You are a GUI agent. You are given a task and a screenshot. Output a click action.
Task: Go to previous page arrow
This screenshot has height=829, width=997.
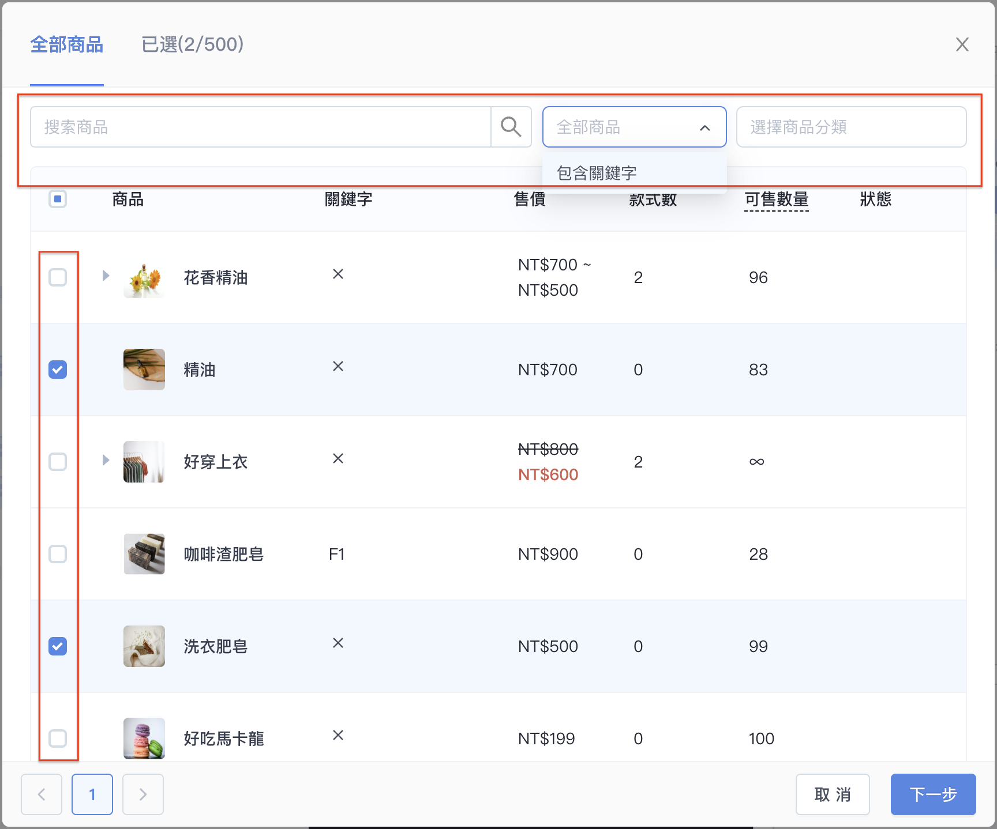(x=42, y=794)
